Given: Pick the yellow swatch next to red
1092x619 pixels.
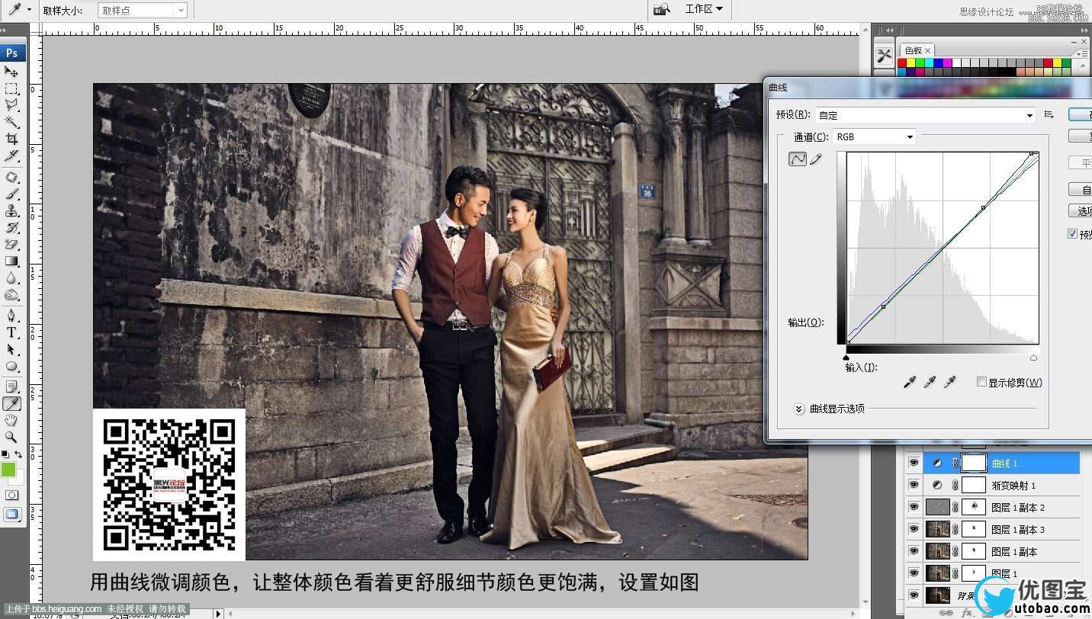Looking at the screenshot, I should [911, 63].
